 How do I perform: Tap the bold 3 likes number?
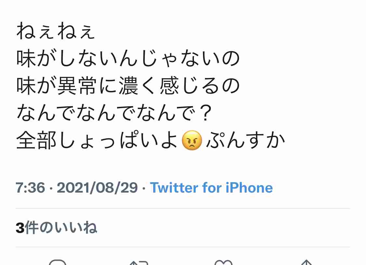(x=20, y=228)
